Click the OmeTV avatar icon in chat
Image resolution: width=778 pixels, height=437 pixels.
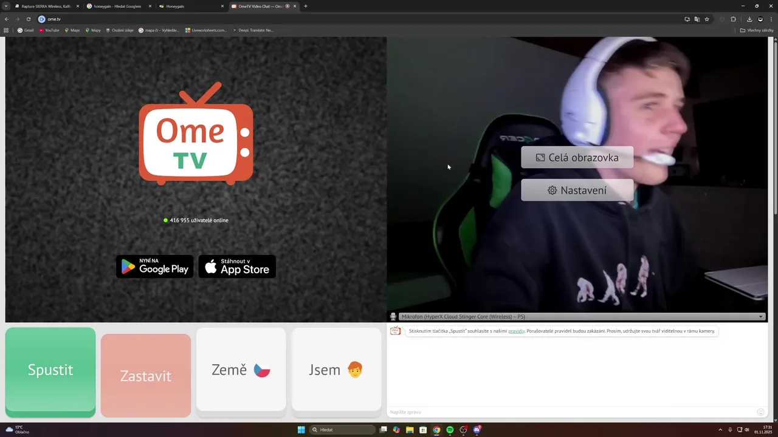coord(396,331)
